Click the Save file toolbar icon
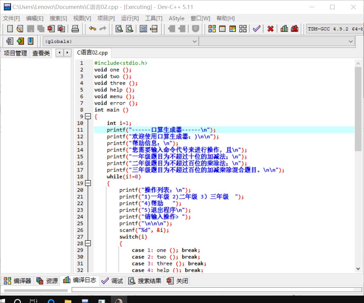364x303 pixels. [x=30, y=29]
